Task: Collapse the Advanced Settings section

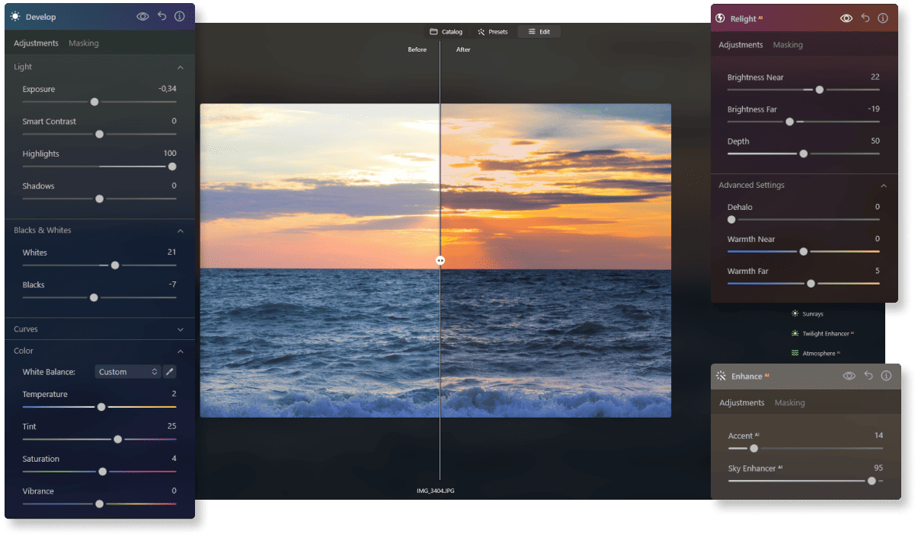Action: (884, 185)
